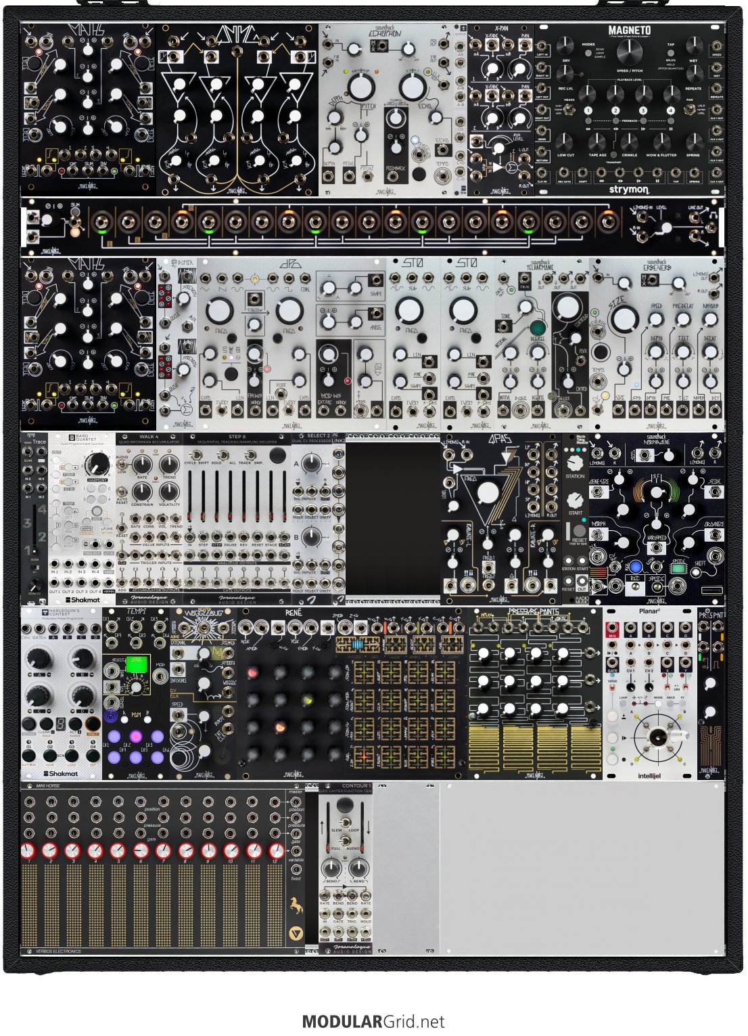Click the Mini Horse red knob 1
The image size is (748, 1036).
[28, 850]
